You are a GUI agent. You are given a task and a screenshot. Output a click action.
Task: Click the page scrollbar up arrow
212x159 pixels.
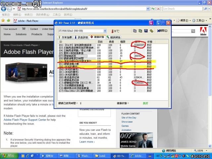(210, 26)
